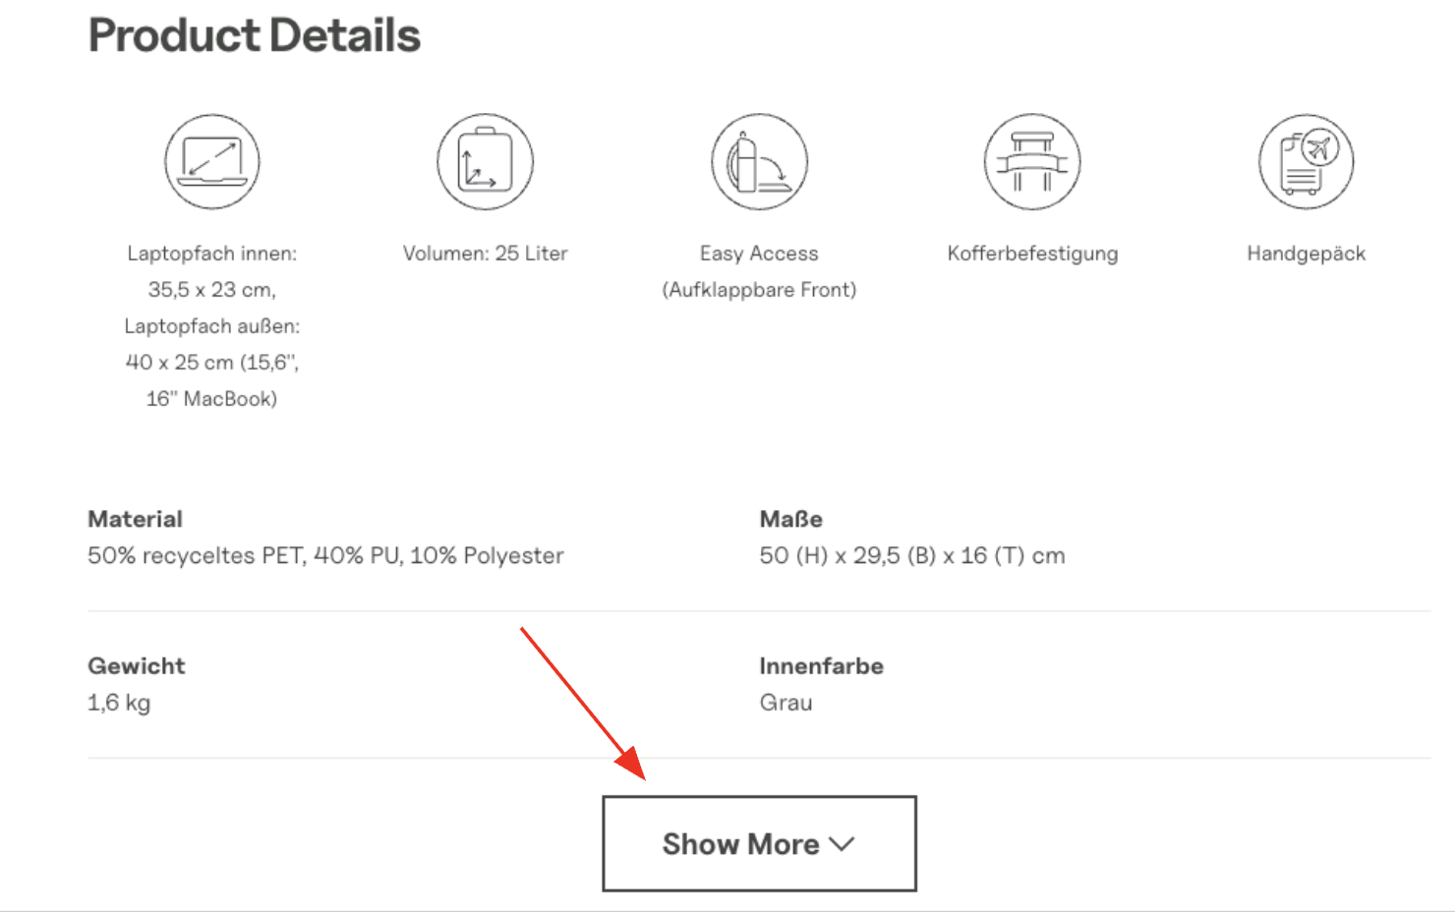The image size is (1455, 912).
Task: Click the Maße heading
Action: 790,519
